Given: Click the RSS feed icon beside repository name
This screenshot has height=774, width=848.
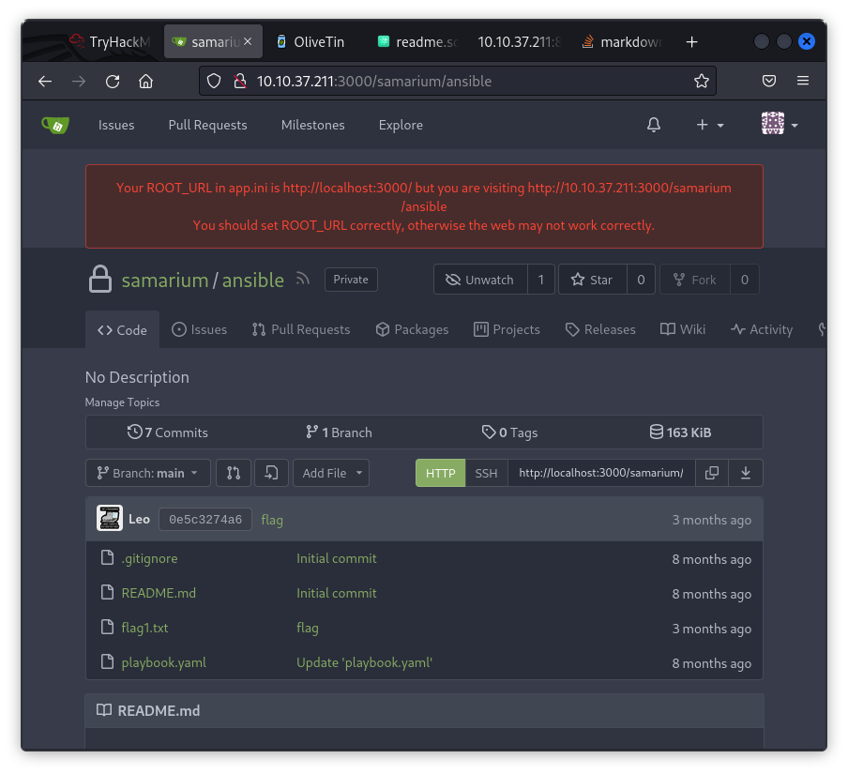Looking at the screenshot, I should coord(302,279).
